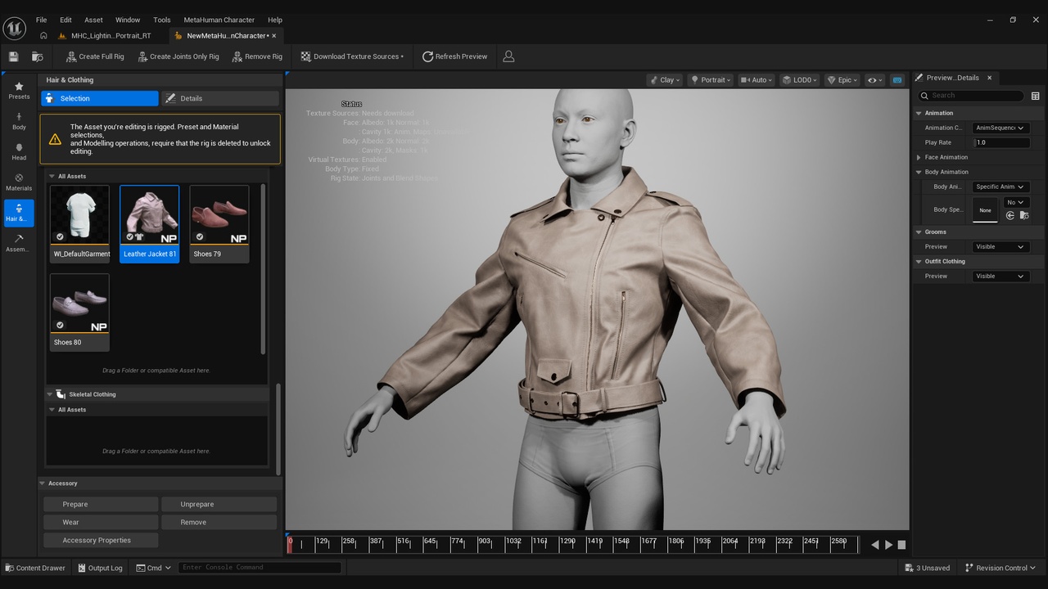Click the Accessory Properties button
Image resolution: width=1048 pixels, height=589 pixels.
(x=101, y=540)
